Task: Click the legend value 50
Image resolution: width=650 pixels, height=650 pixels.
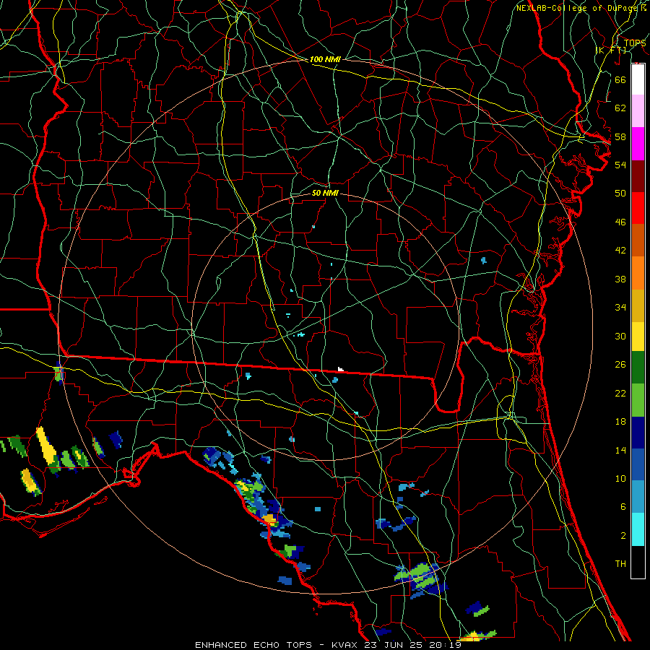Action: [620, 194]
